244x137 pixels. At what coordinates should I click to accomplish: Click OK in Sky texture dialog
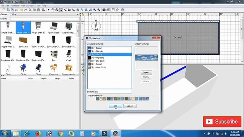(115, 106)
